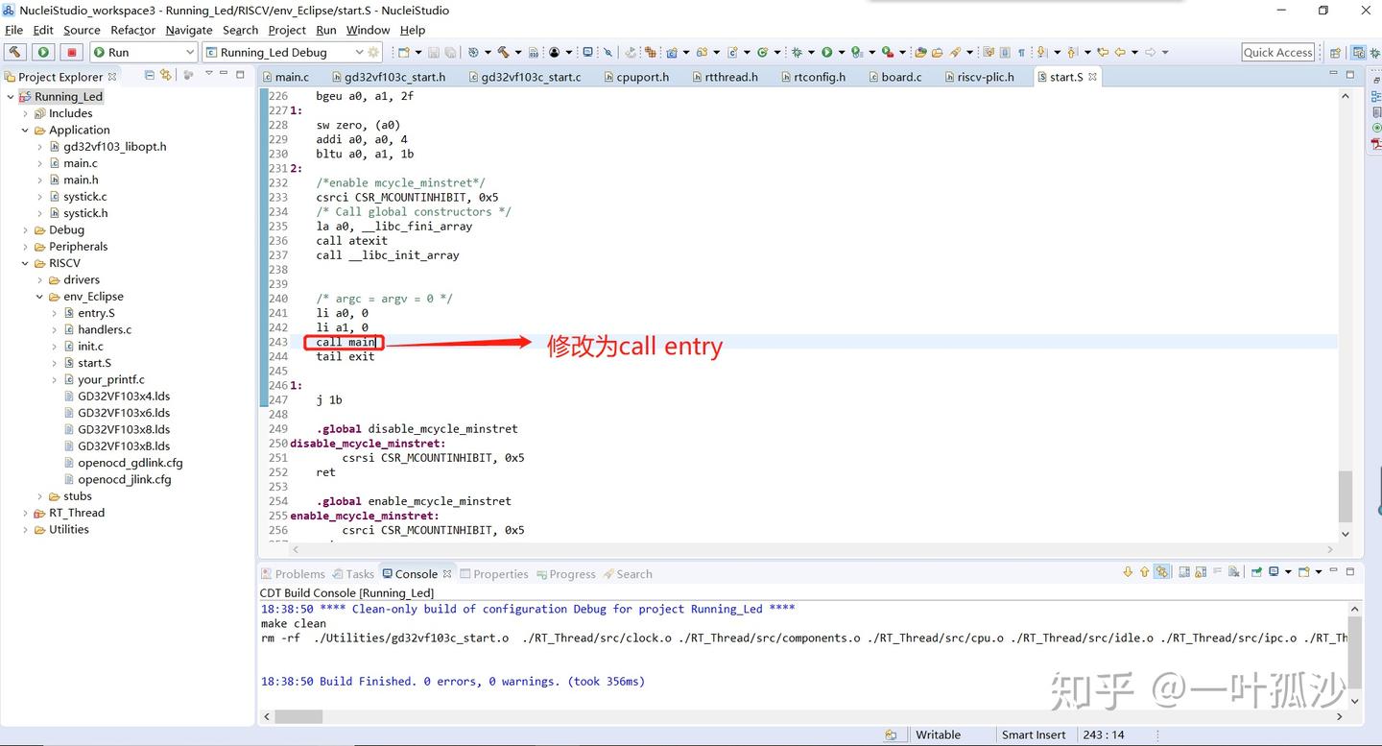Collapse All in Project Explorer toolbar

[x=149, y=76]
